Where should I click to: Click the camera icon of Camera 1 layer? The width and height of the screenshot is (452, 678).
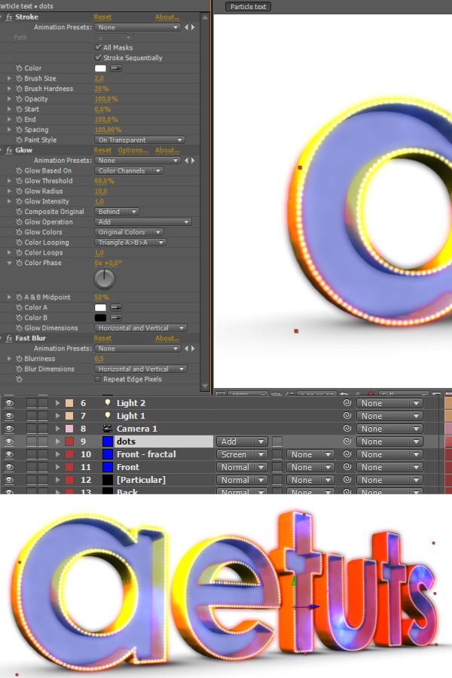tap(107, 429)
